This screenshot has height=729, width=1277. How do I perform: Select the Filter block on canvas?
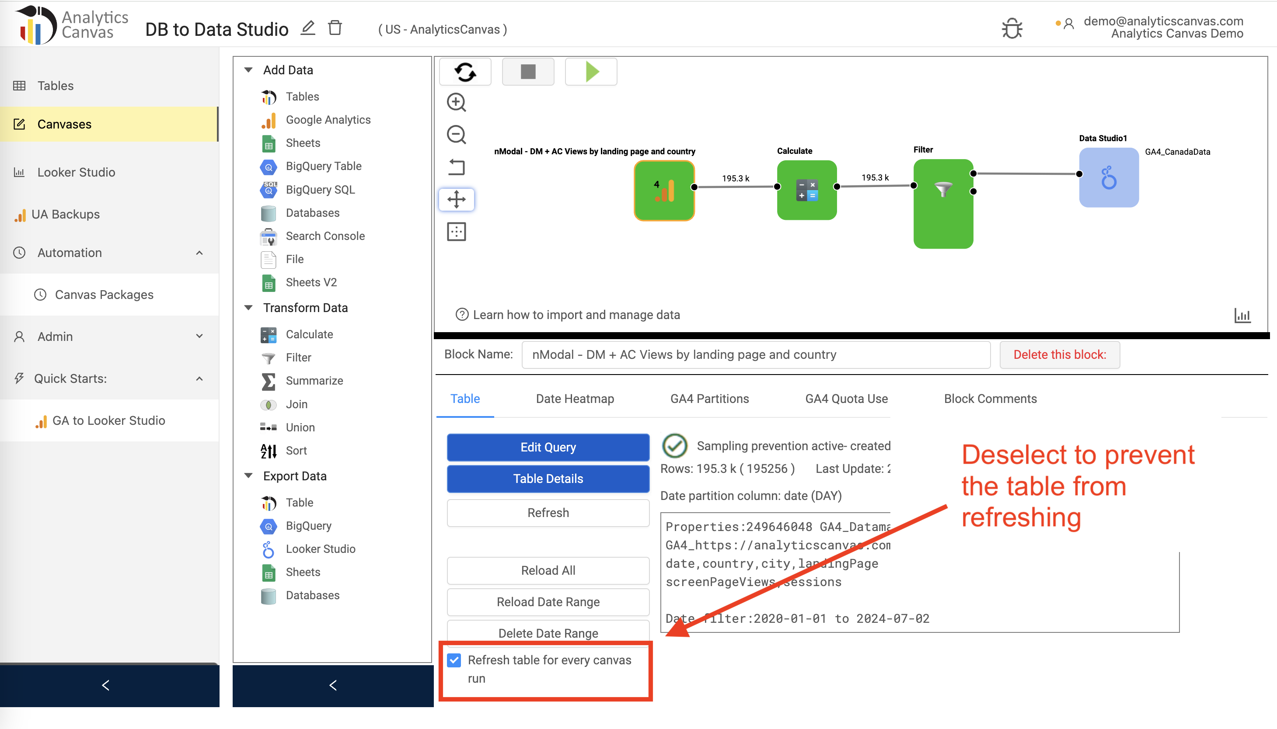pos(943,204)
